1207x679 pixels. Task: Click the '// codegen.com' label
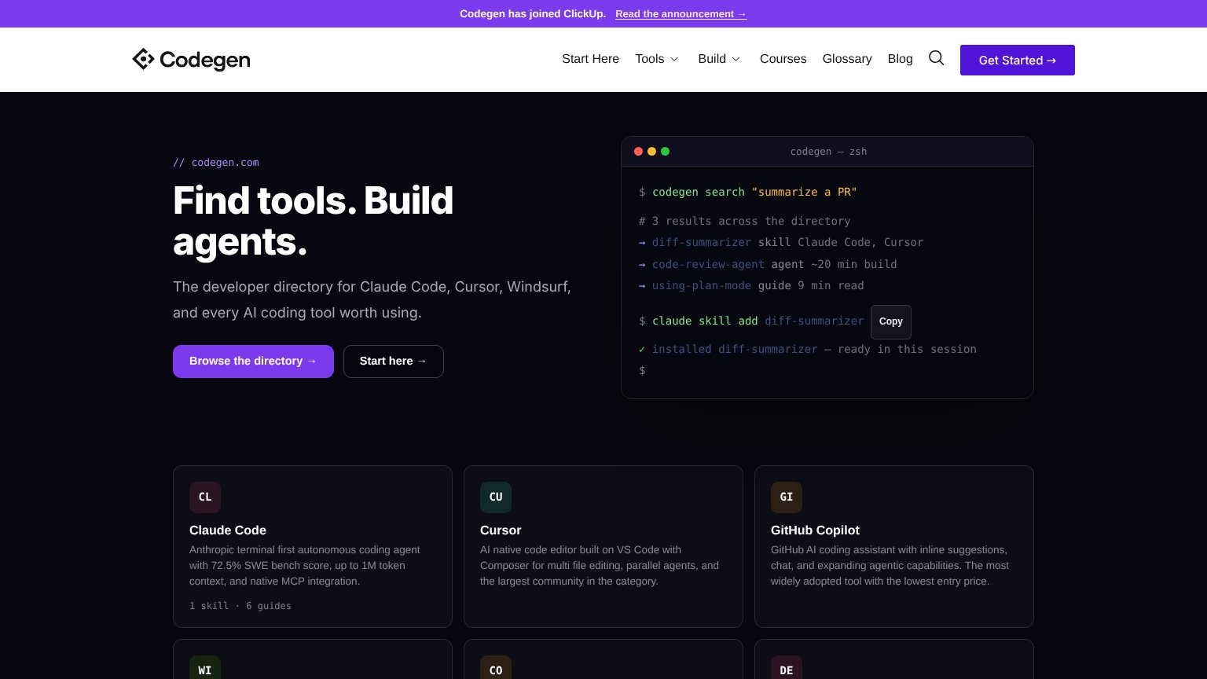pyautogui.click(x=216, y=163)
